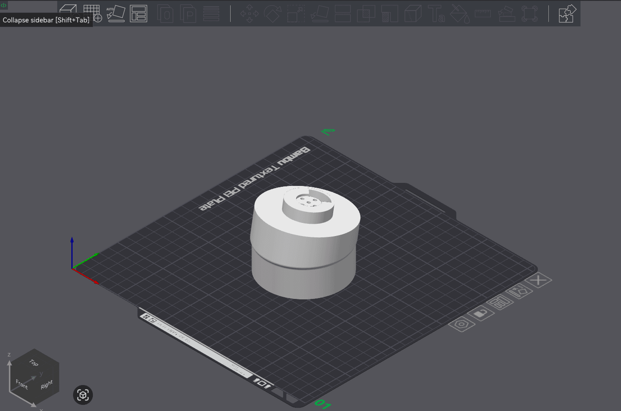The image size is (621, 411).
Task: Open plate settings via the gear icon
Action: (461, 324)
